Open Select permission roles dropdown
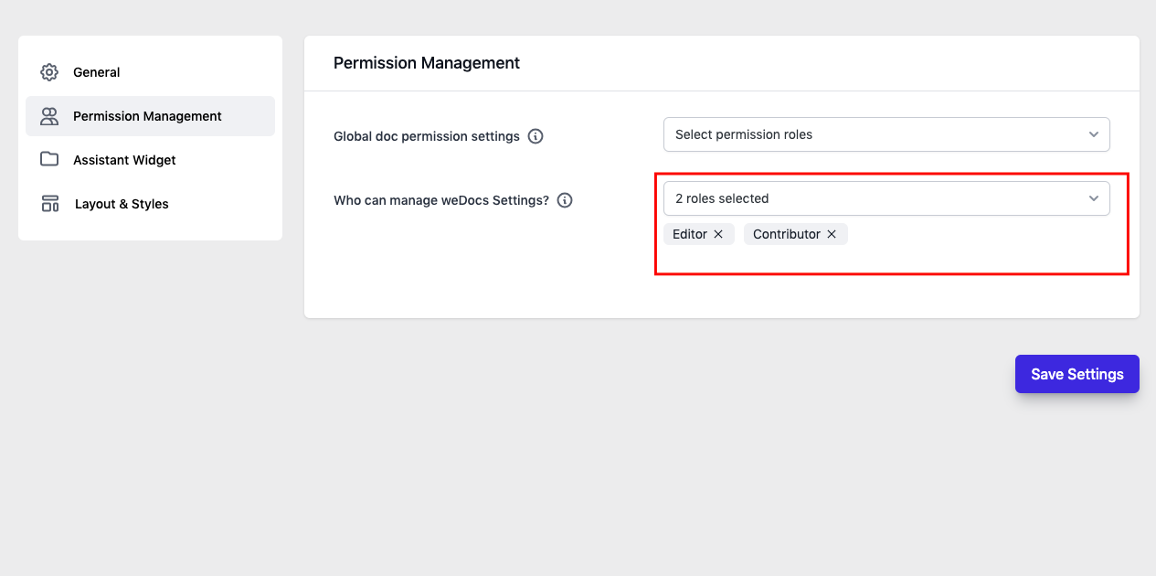The width and height of the screenshot is (1156, 576). point(886,134)
